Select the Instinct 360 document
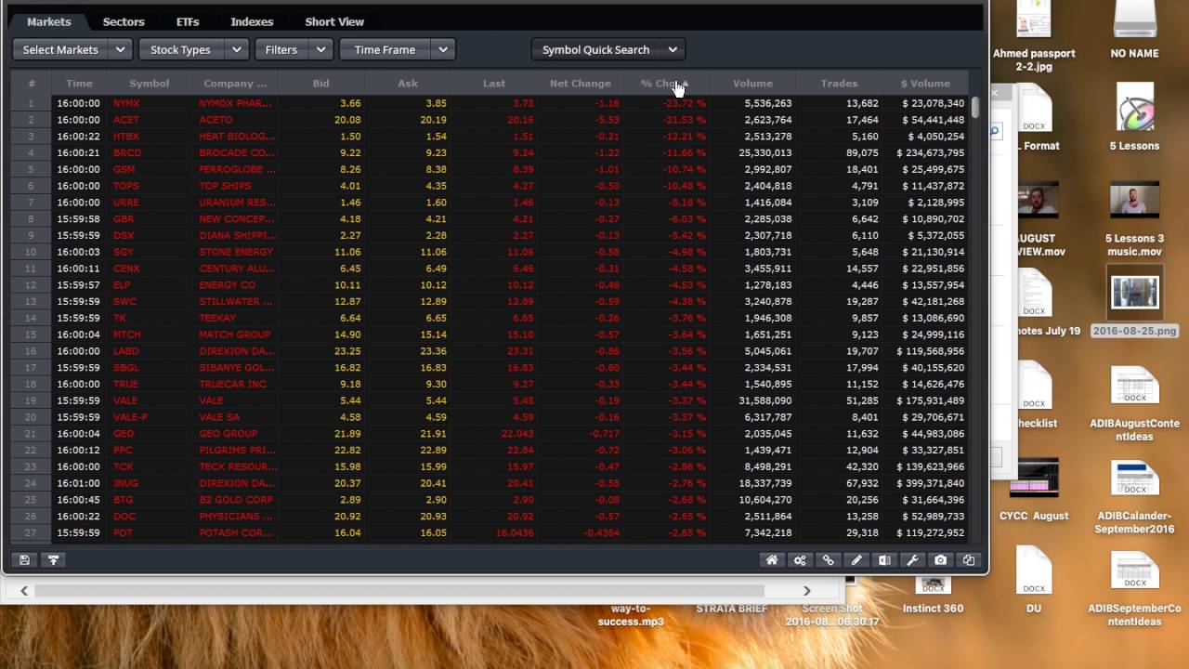The image size is (1189, 669). (933, 595)
